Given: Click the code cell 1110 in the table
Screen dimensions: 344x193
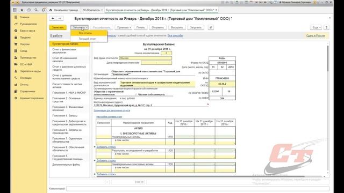Looking at the screenshot, I should click(x=170, y=137).
